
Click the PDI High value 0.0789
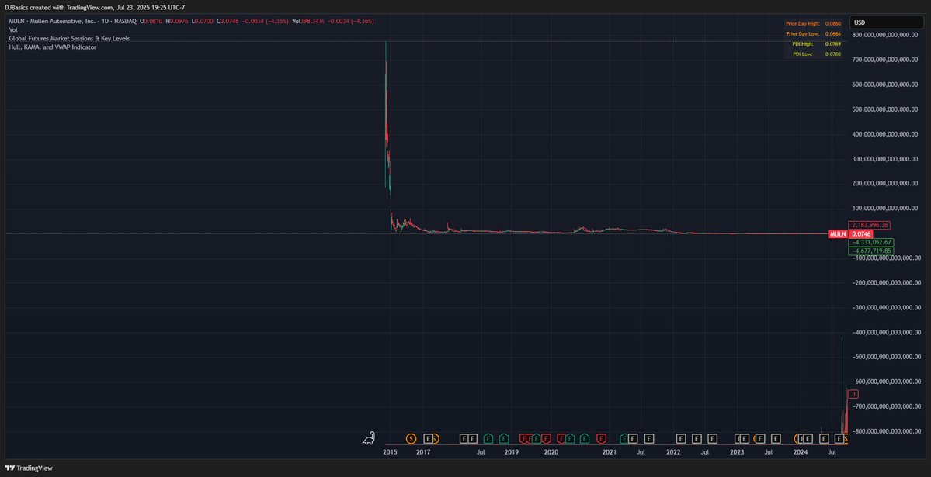(832, 44)
